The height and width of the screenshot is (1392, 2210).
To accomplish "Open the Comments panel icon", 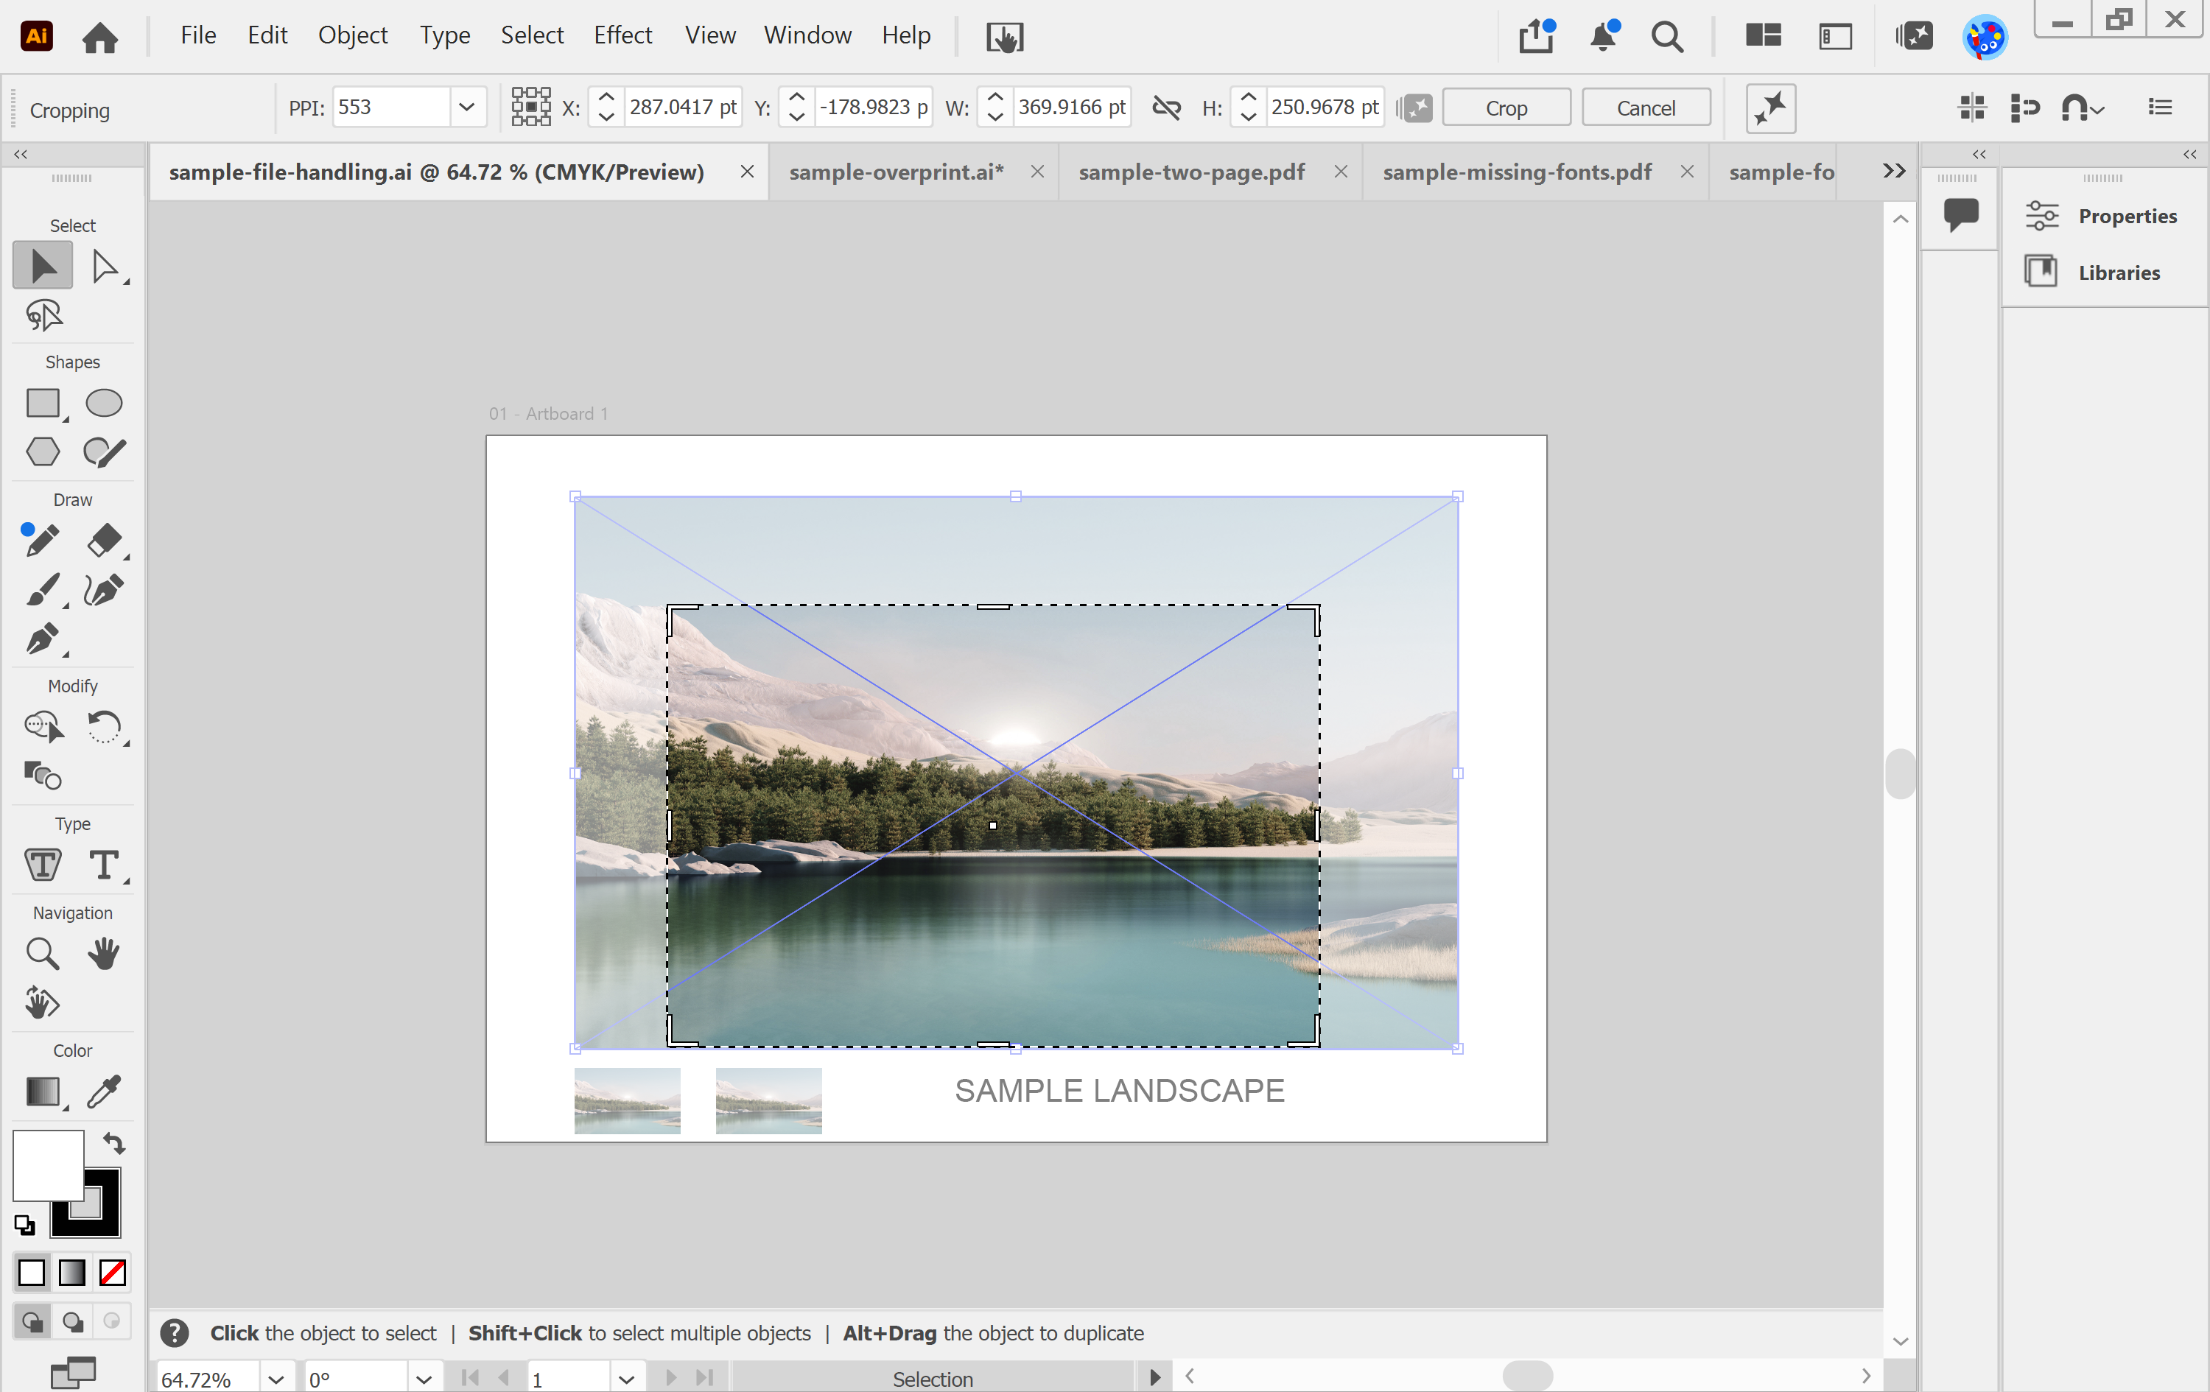I will [x=1960, y=215].
